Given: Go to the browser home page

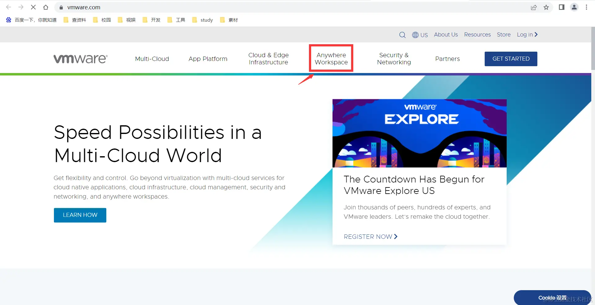Looking at the screenshot, I should pos(46,7).
